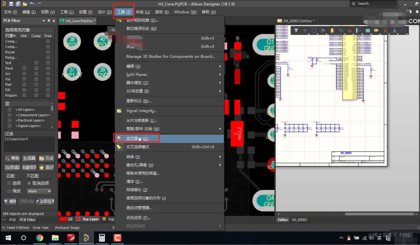420x245 pixels.
Task: Open the 布线 (U) menu
Action: pos(143,12)
